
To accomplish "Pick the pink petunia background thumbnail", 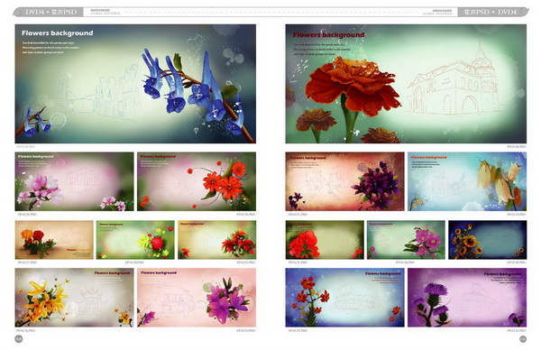I will [x=406, y=240].
